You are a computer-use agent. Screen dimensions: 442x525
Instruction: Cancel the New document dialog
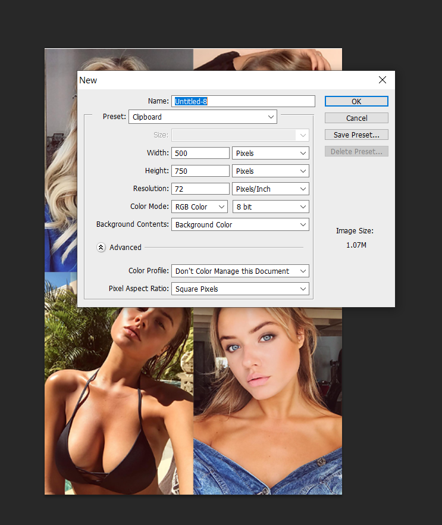point(356,118)
